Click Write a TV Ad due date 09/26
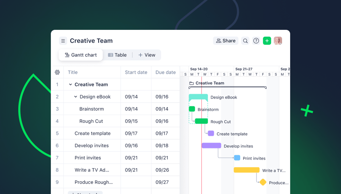The width and height of the screenshot is (341, 194). tap(162, 170)
